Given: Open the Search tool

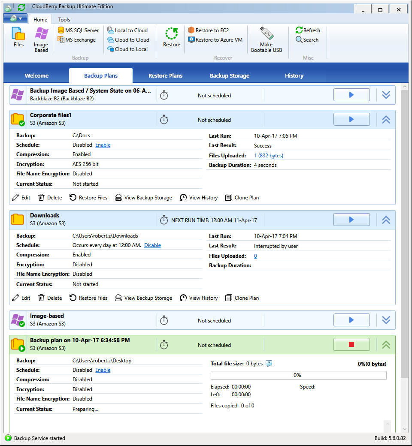Looking at the screenshot, I should point(307,40).
